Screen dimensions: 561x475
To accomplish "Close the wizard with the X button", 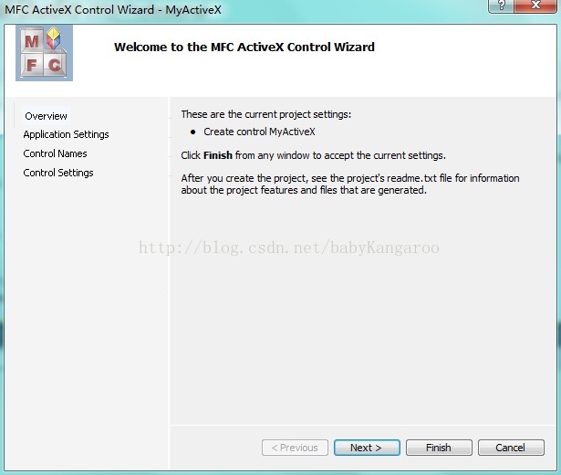I will click(535, 5).
